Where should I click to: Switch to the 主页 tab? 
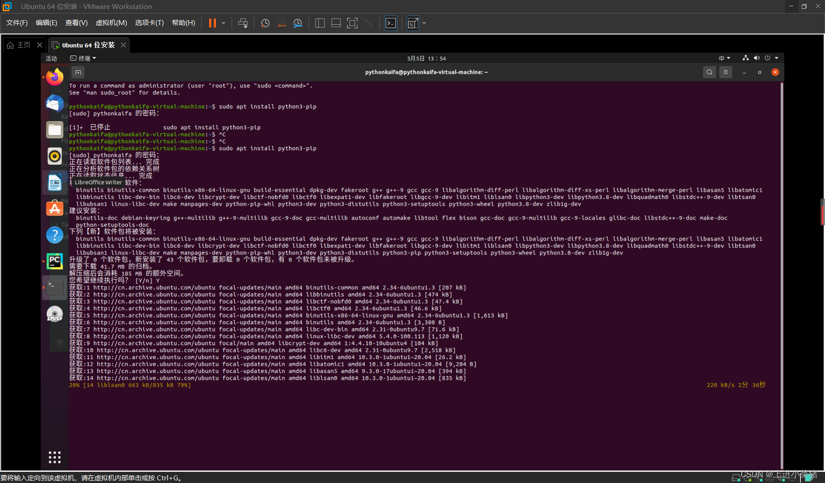pos(23,45)
